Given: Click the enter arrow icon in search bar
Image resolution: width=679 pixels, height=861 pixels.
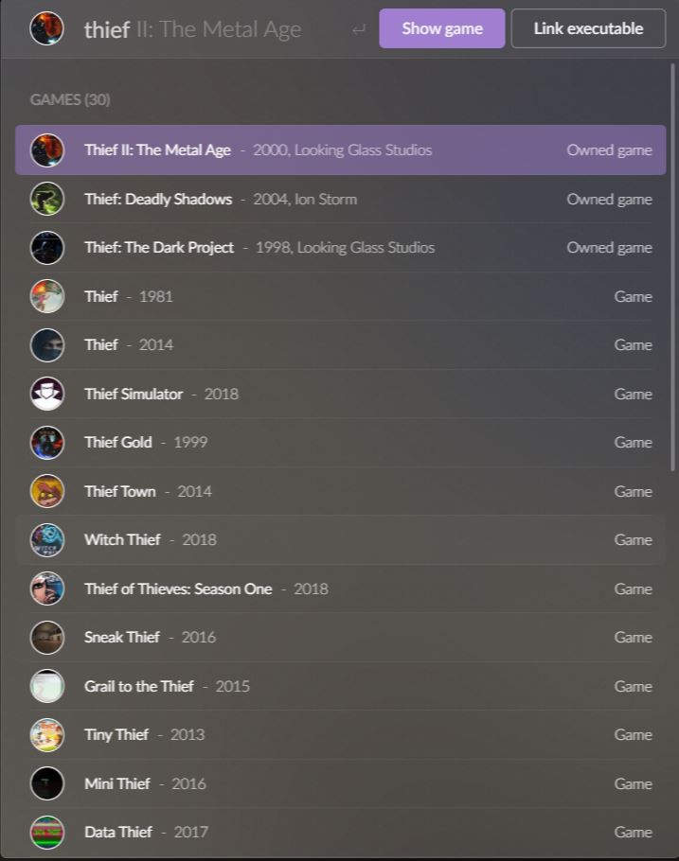Looking at the screenshot, I should pyautogui.click(x=359, y=29).
